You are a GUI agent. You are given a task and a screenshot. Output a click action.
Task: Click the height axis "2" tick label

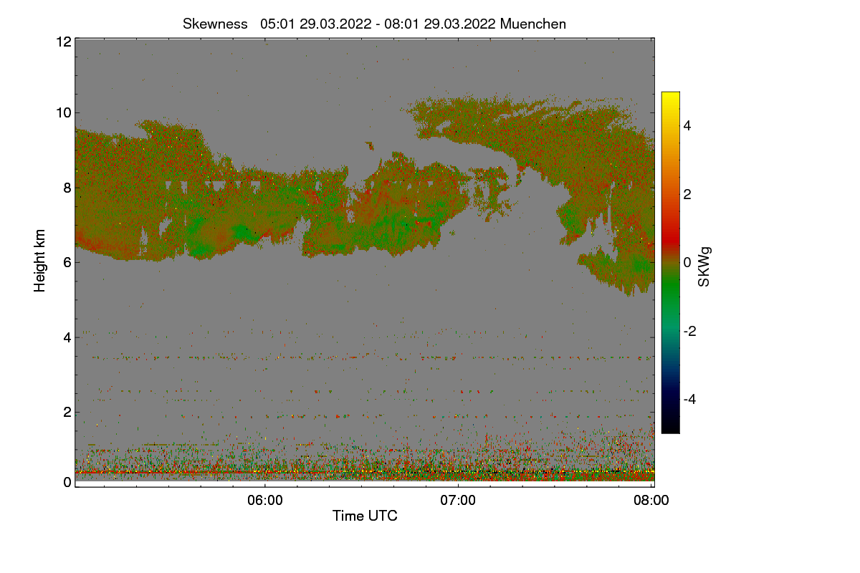tap(67, 412)
